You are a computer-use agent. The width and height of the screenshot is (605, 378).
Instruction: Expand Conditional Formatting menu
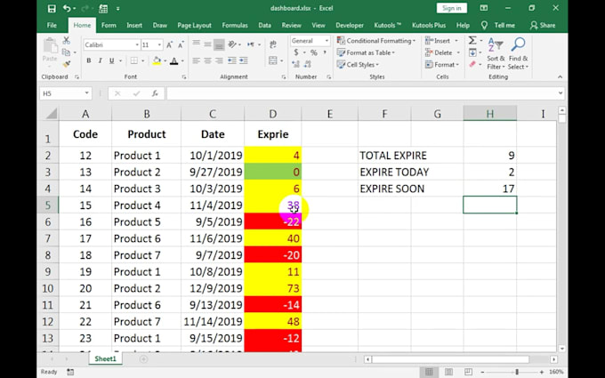375,41
